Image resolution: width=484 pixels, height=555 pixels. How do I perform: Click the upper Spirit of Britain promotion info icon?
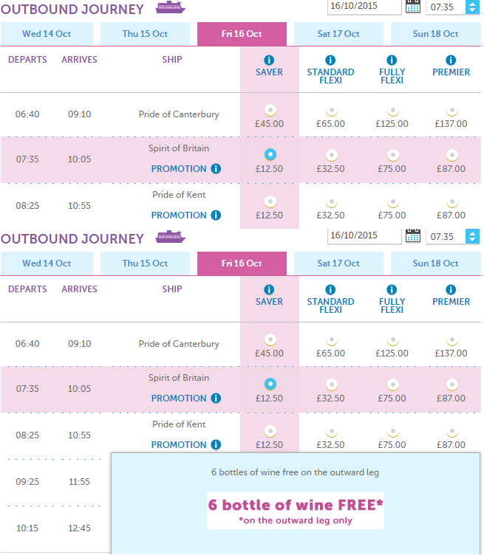click(216, 168)
